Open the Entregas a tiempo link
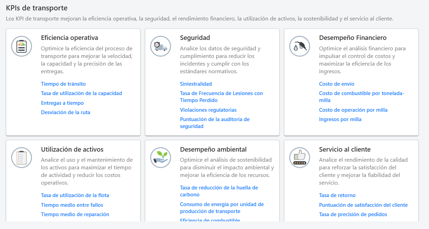429x229 pixels. tap(62, 103)
